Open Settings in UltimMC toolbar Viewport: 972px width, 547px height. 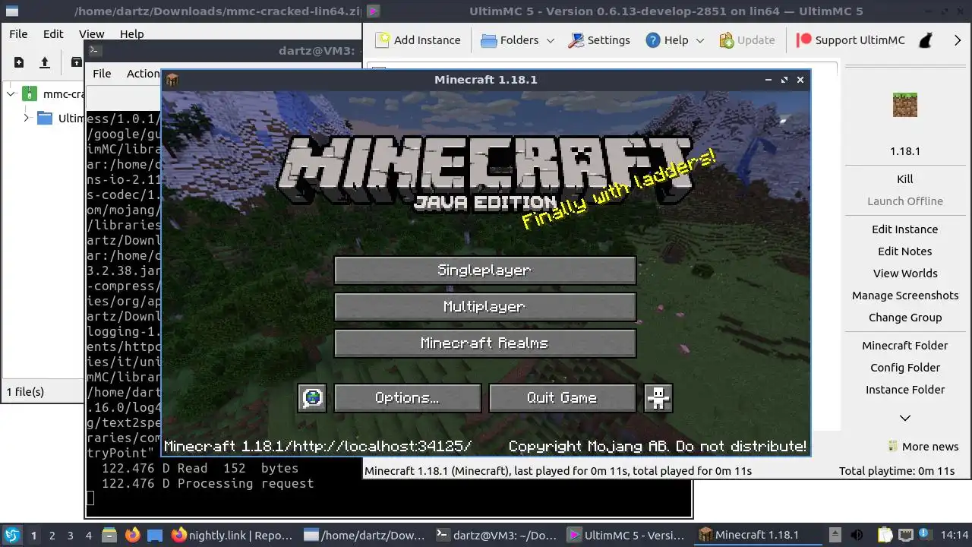coord(599,40)
